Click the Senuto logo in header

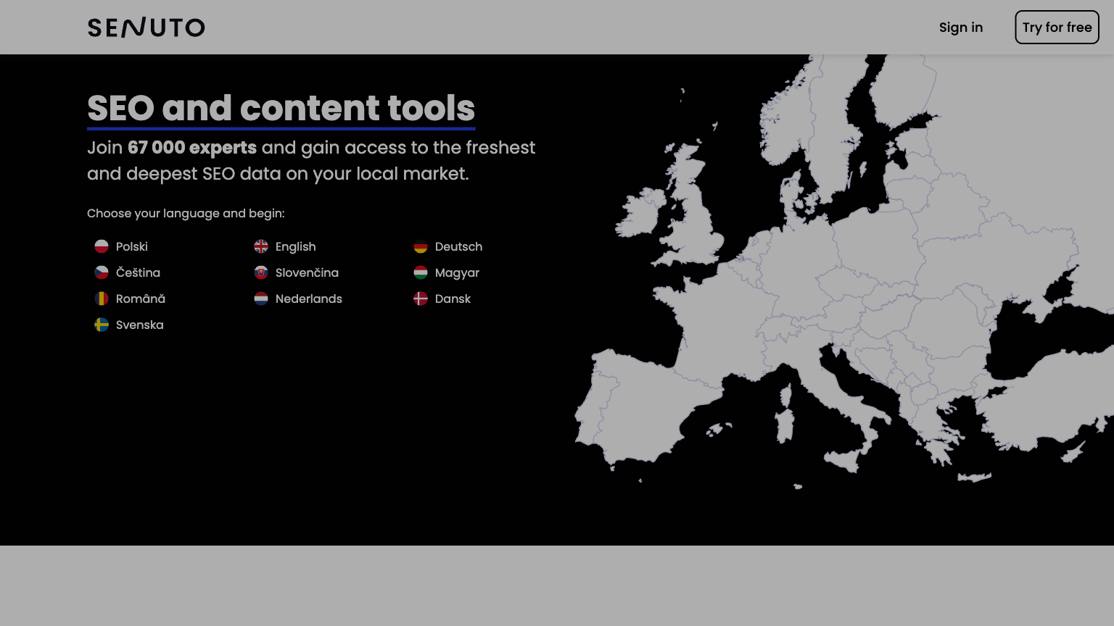(x=146, y=28)
